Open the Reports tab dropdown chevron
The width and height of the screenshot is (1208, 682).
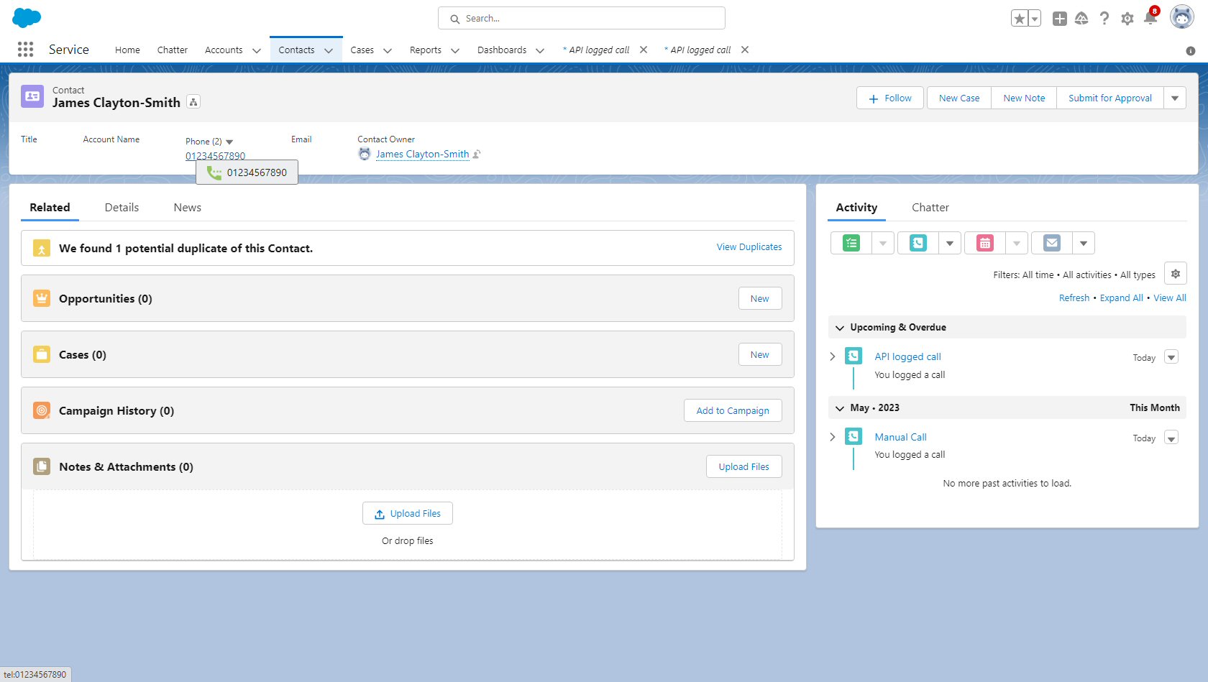click(x=455, y=50)
